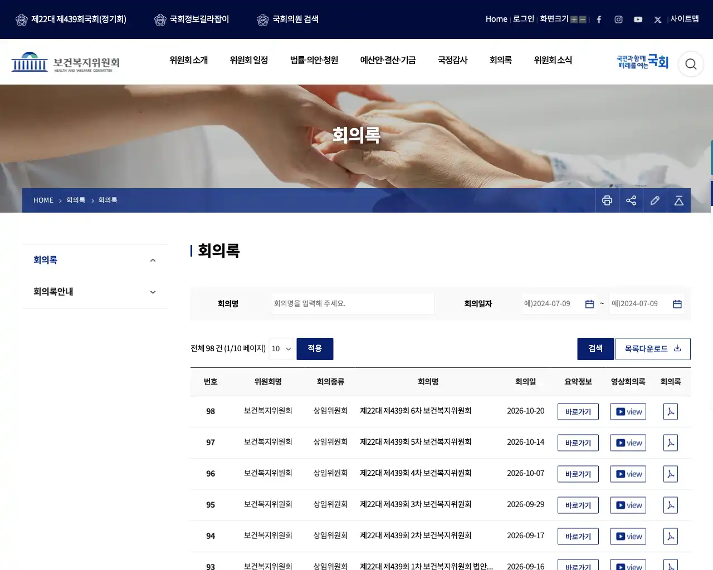Play video view for row 96
Image resolution: width=713 pixels, height=570 pixels.
click(628, 474)
